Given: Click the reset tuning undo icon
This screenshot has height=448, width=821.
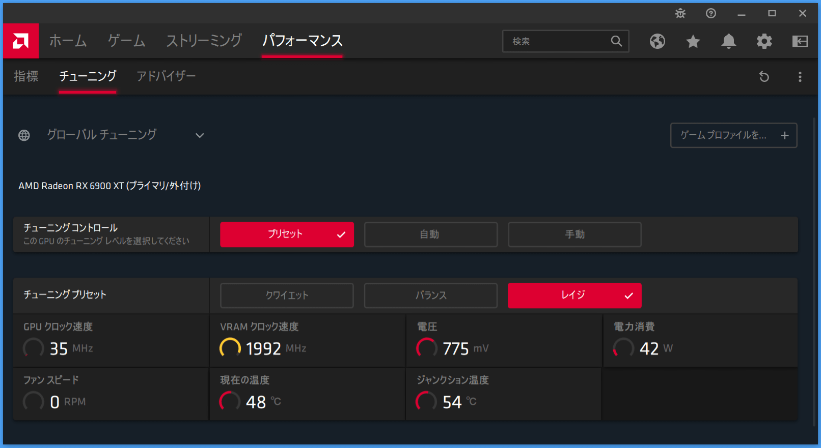Looking at the screenshot, I should (764, 77).
